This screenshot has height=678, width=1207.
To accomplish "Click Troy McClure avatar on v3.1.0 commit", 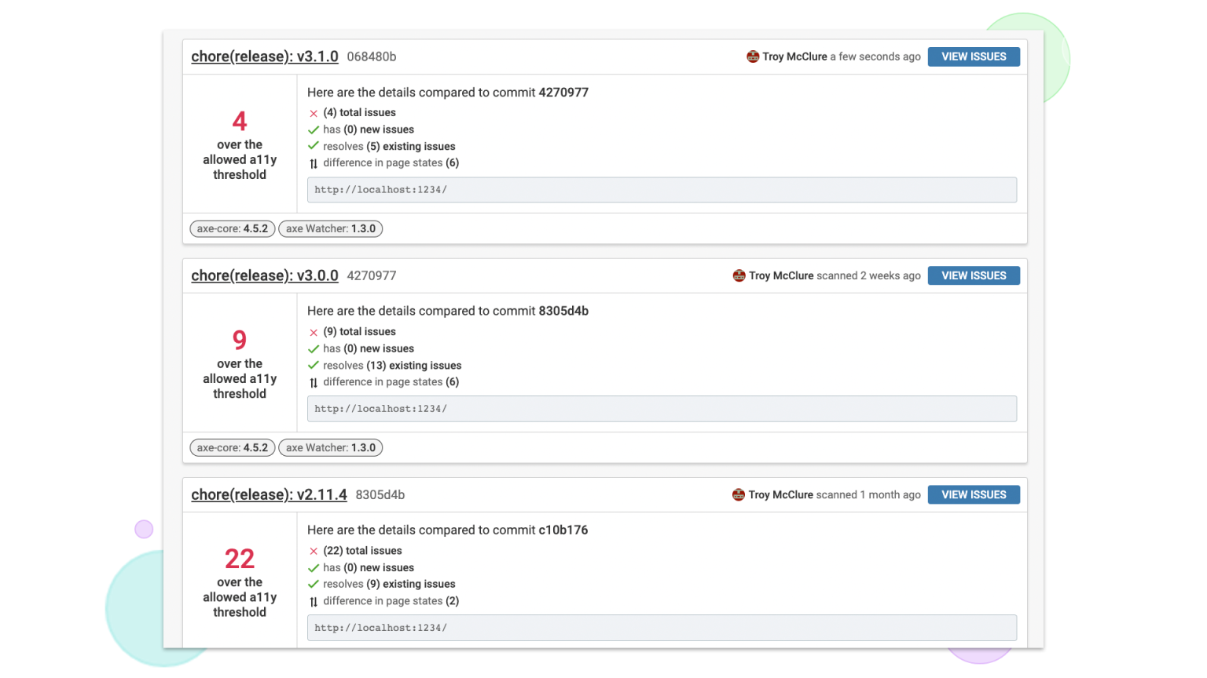I will 753,56.
